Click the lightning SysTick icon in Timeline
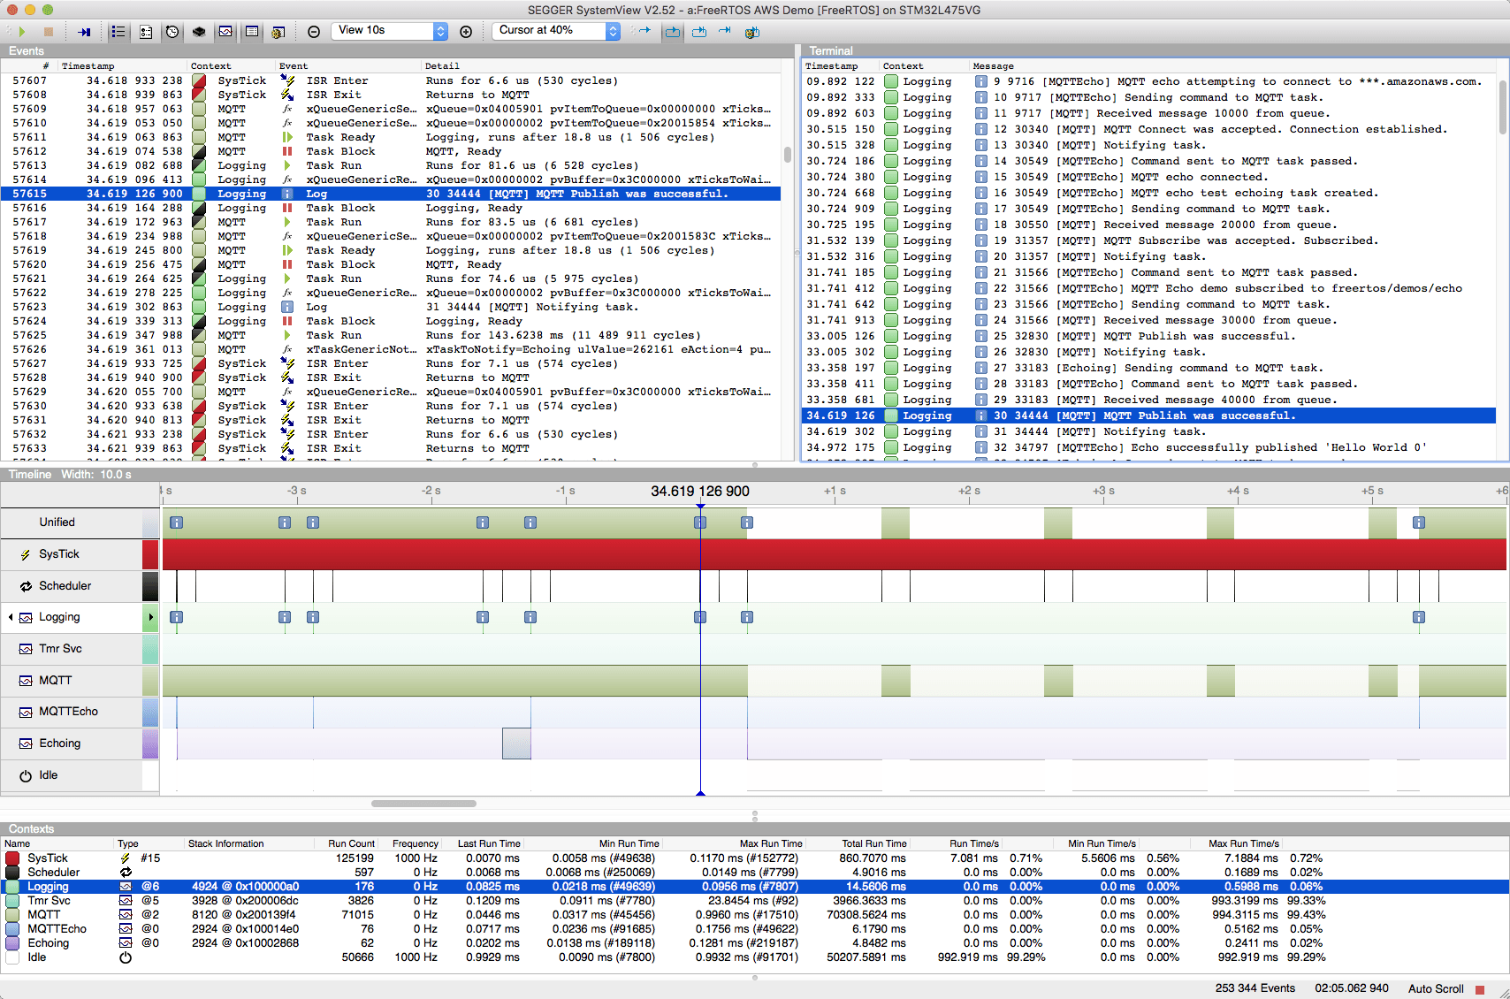The width and height of the screenshot is (1510, 999). [26, 554]
